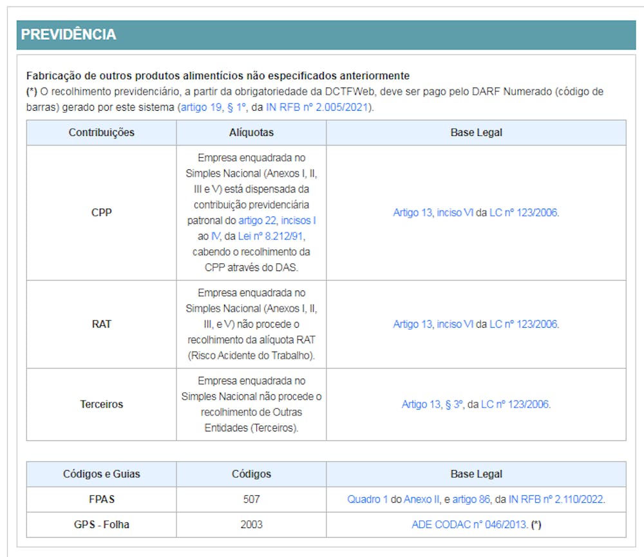
Task: Open the IN RFB nº 2.005/2021 link
Action: coord(317,107)
